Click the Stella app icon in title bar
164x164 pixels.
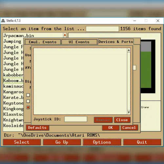3,21
